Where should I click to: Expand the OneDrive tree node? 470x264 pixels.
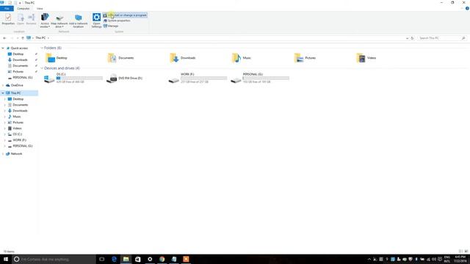pos(3,85)
